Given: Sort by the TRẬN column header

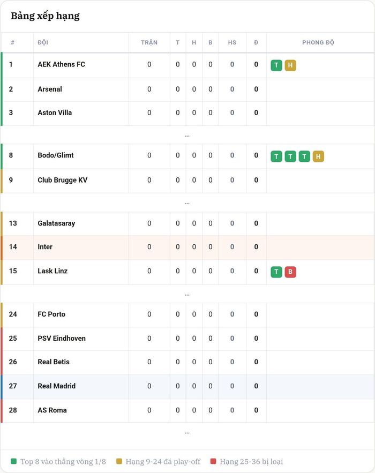Looking at the screenshot, I should [x=149, y=42].
